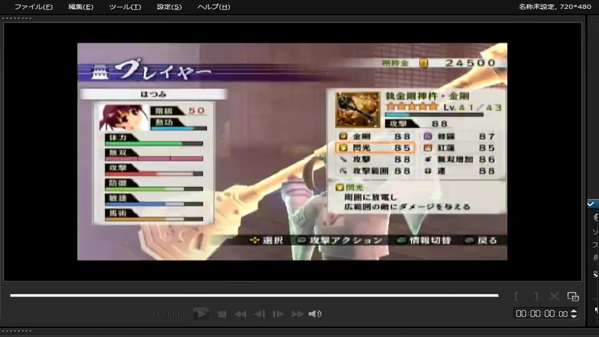The width and height of the screenshot is (599, 337).
Task: Click the checkmark icon on right panel
Action: point(591,203)
